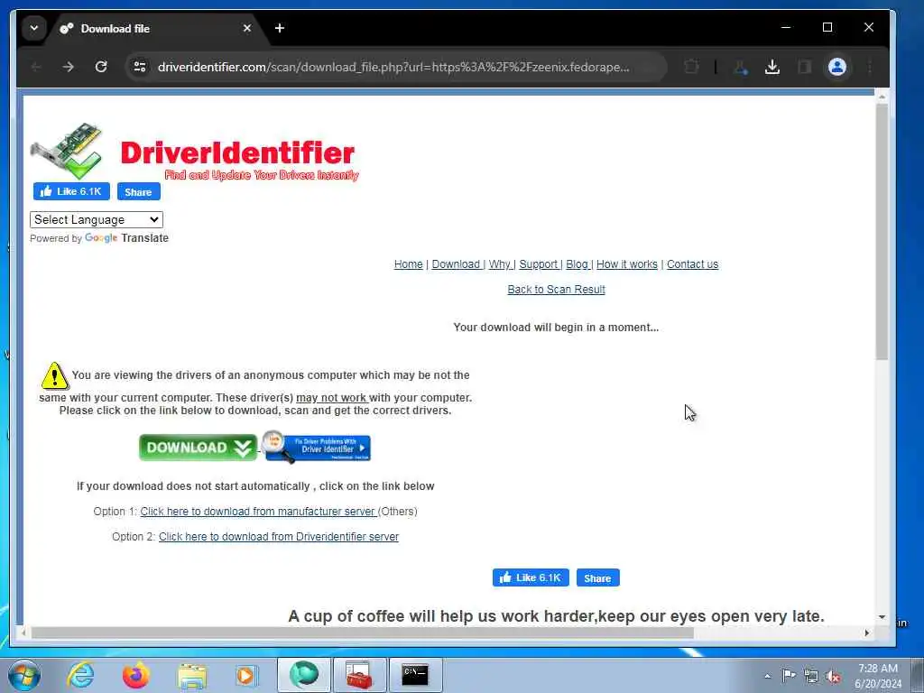Click the horizontal scroll right arrow
This screenshot has width=924, height=693.
pyautogui.click(x=867, y=633)
